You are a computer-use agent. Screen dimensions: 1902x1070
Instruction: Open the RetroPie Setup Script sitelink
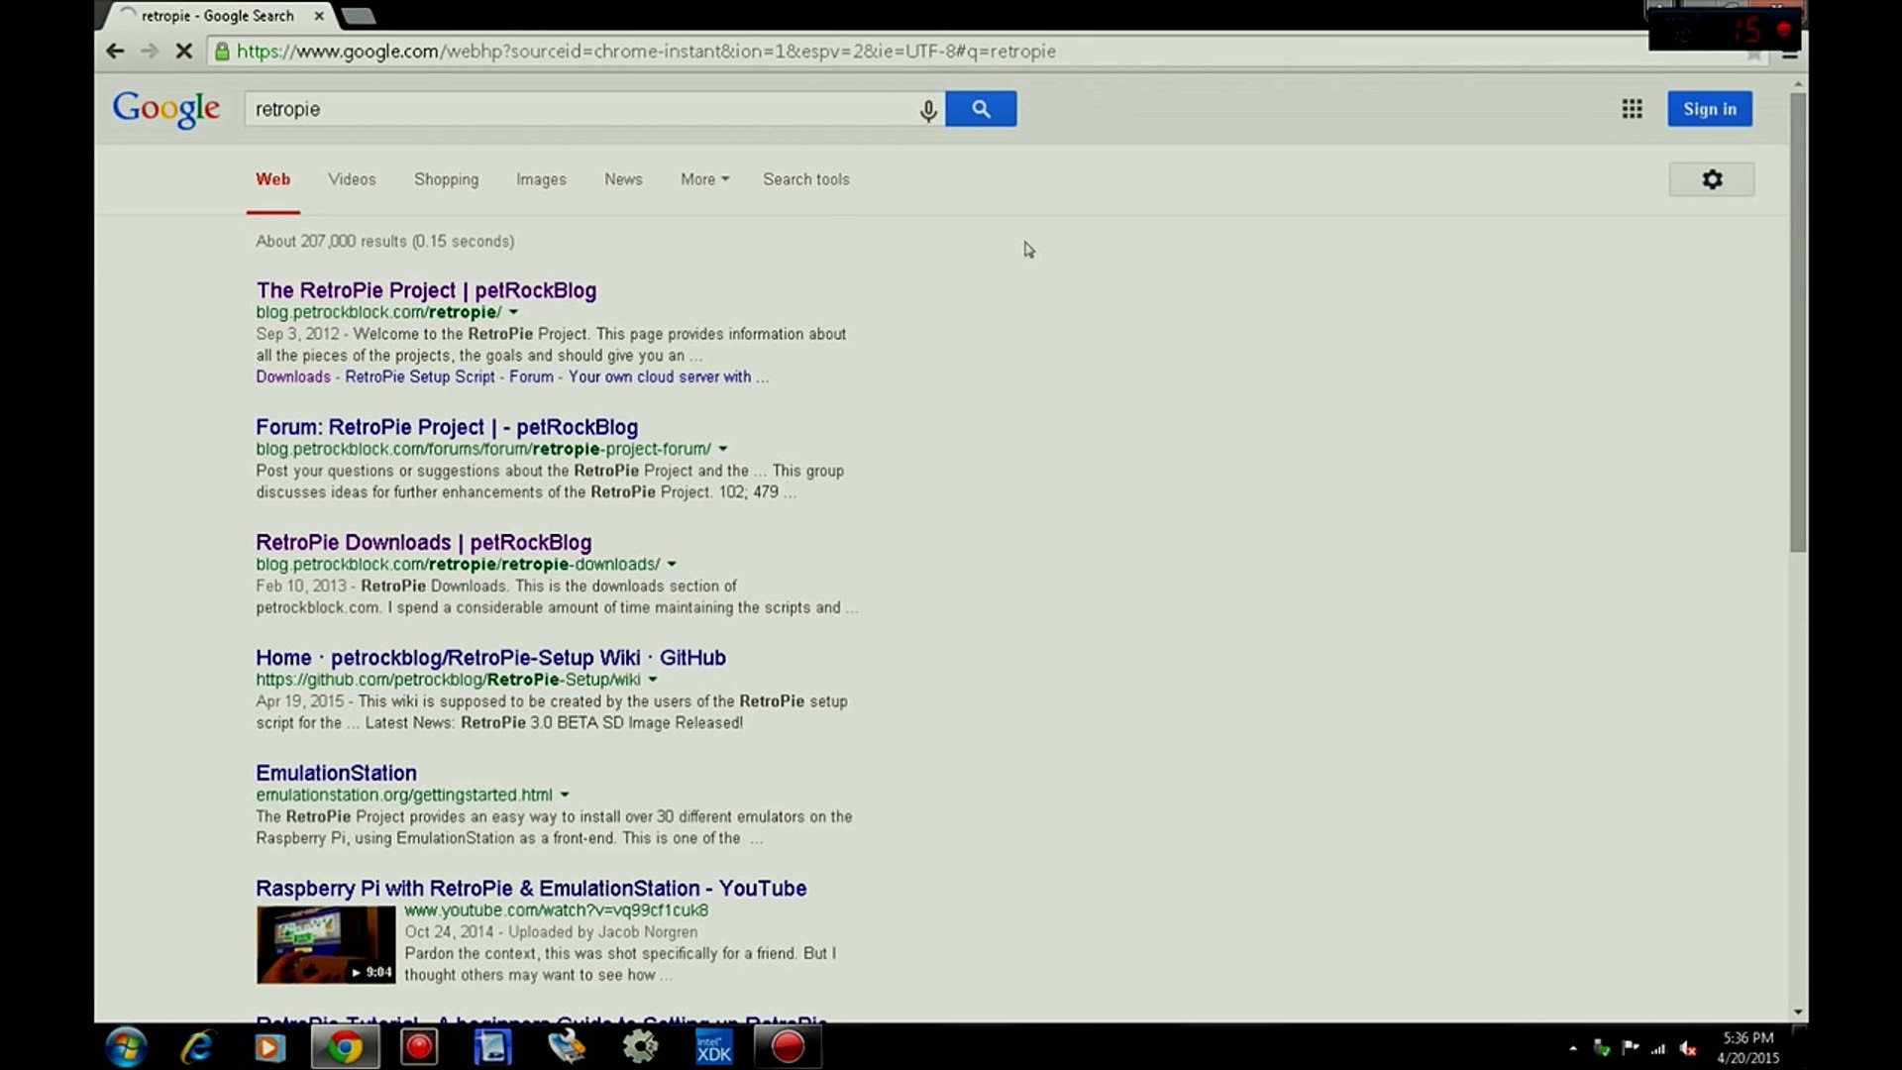[x=420, y=376]
